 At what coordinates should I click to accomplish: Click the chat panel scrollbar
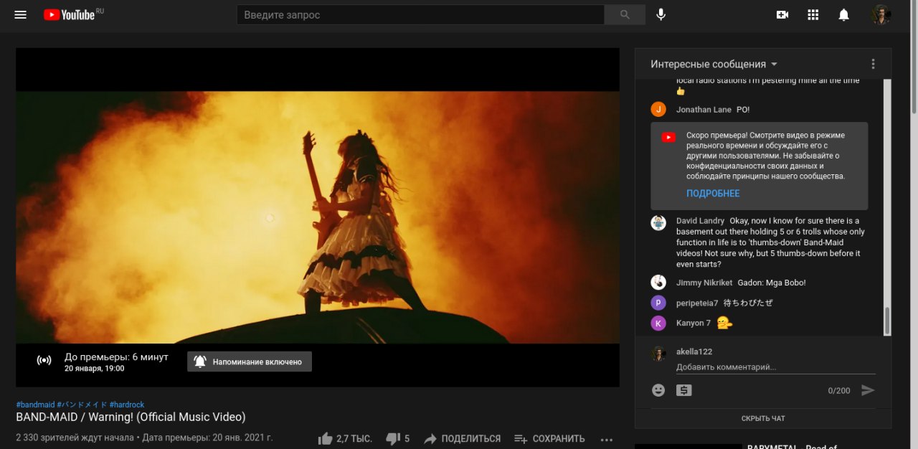click(x=887, y=321)
